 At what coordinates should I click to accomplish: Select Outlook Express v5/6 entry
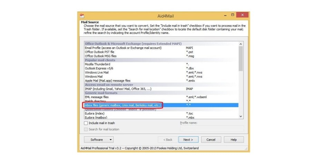(99, 68)
